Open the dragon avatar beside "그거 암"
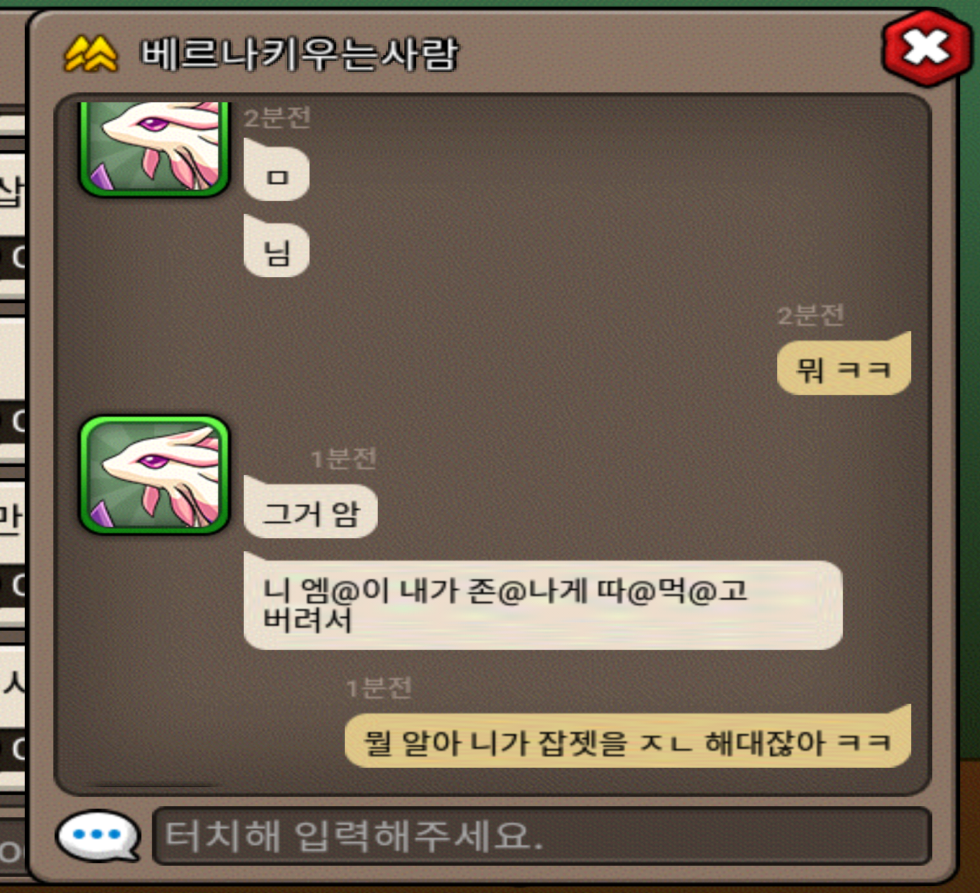The width and height of the screenshot is (980, 893). (154, 475)
